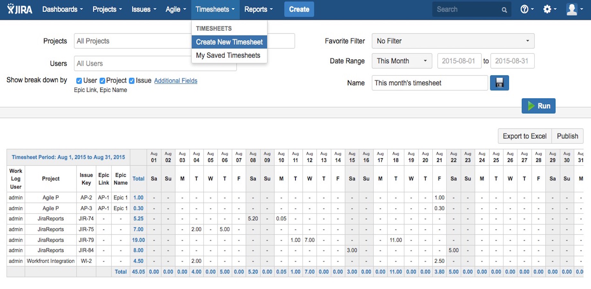Click the JIR-79 issue key cell
The height and width of the screenshot is (289, 591).
pos(86,240)
